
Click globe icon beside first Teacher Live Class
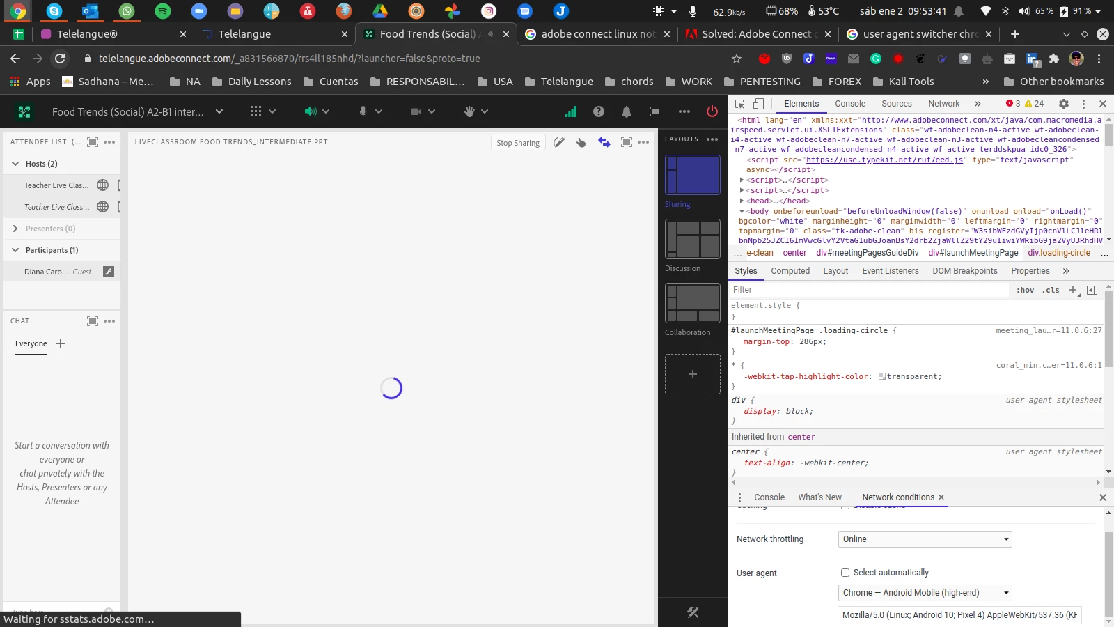click(x=103, y=185)
